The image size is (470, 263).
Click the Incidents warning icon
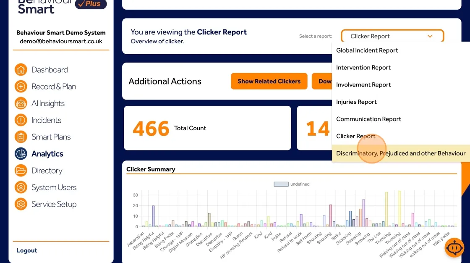coord(21,120)
